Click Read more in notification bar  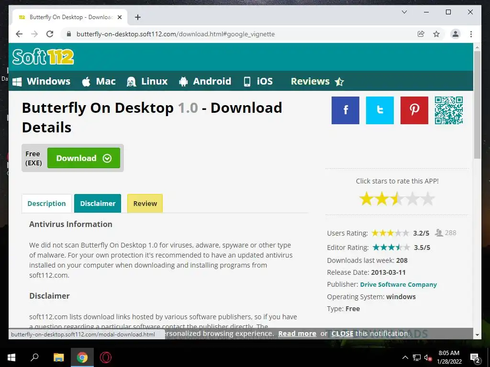297,334
